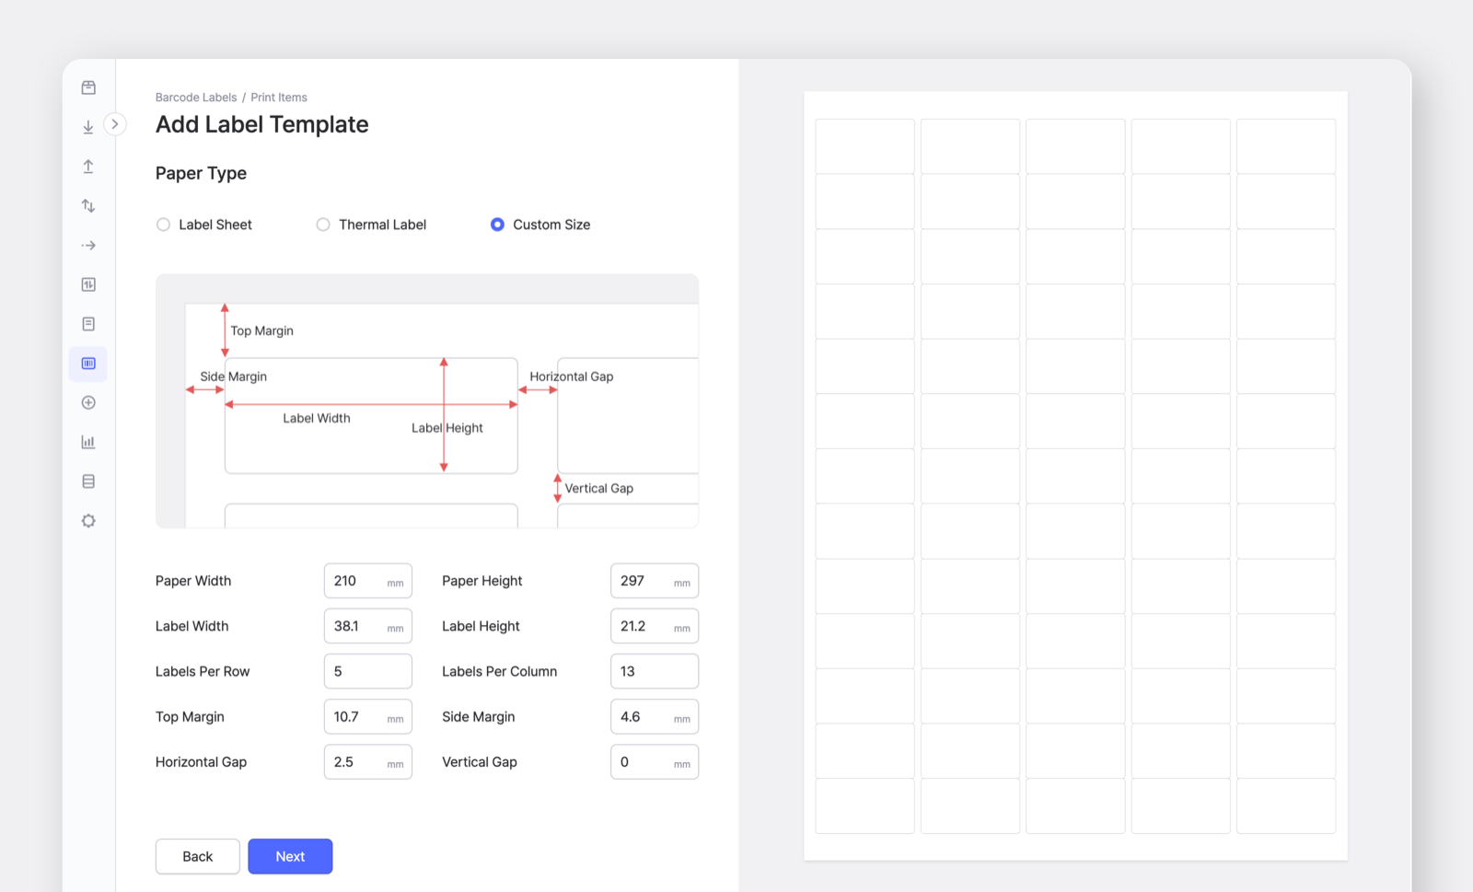
Task: Click the database icon in the sidebar
Action: 88,481
